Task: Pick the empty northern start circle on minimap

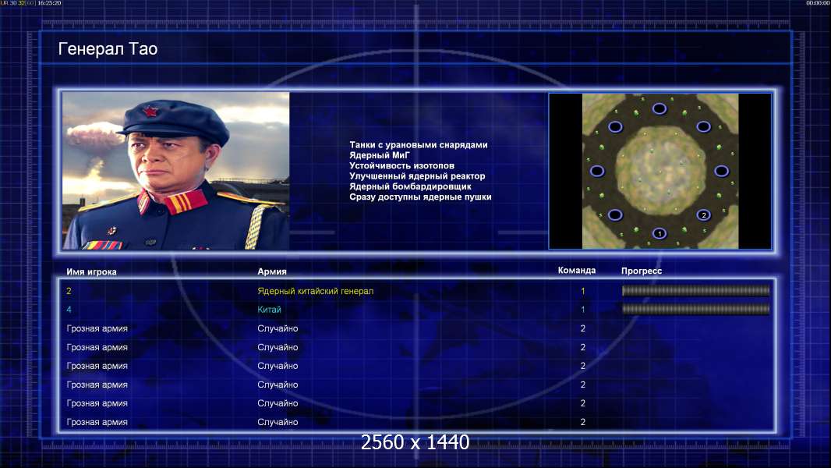Action: tap(659, 108)
